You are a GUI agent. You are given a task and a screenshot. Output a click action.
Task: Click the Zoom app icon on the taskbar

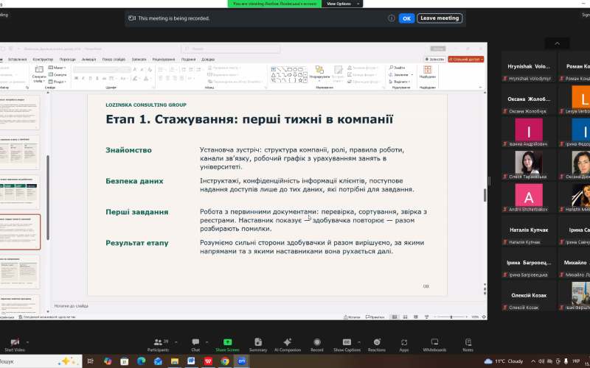pos(242,361)
